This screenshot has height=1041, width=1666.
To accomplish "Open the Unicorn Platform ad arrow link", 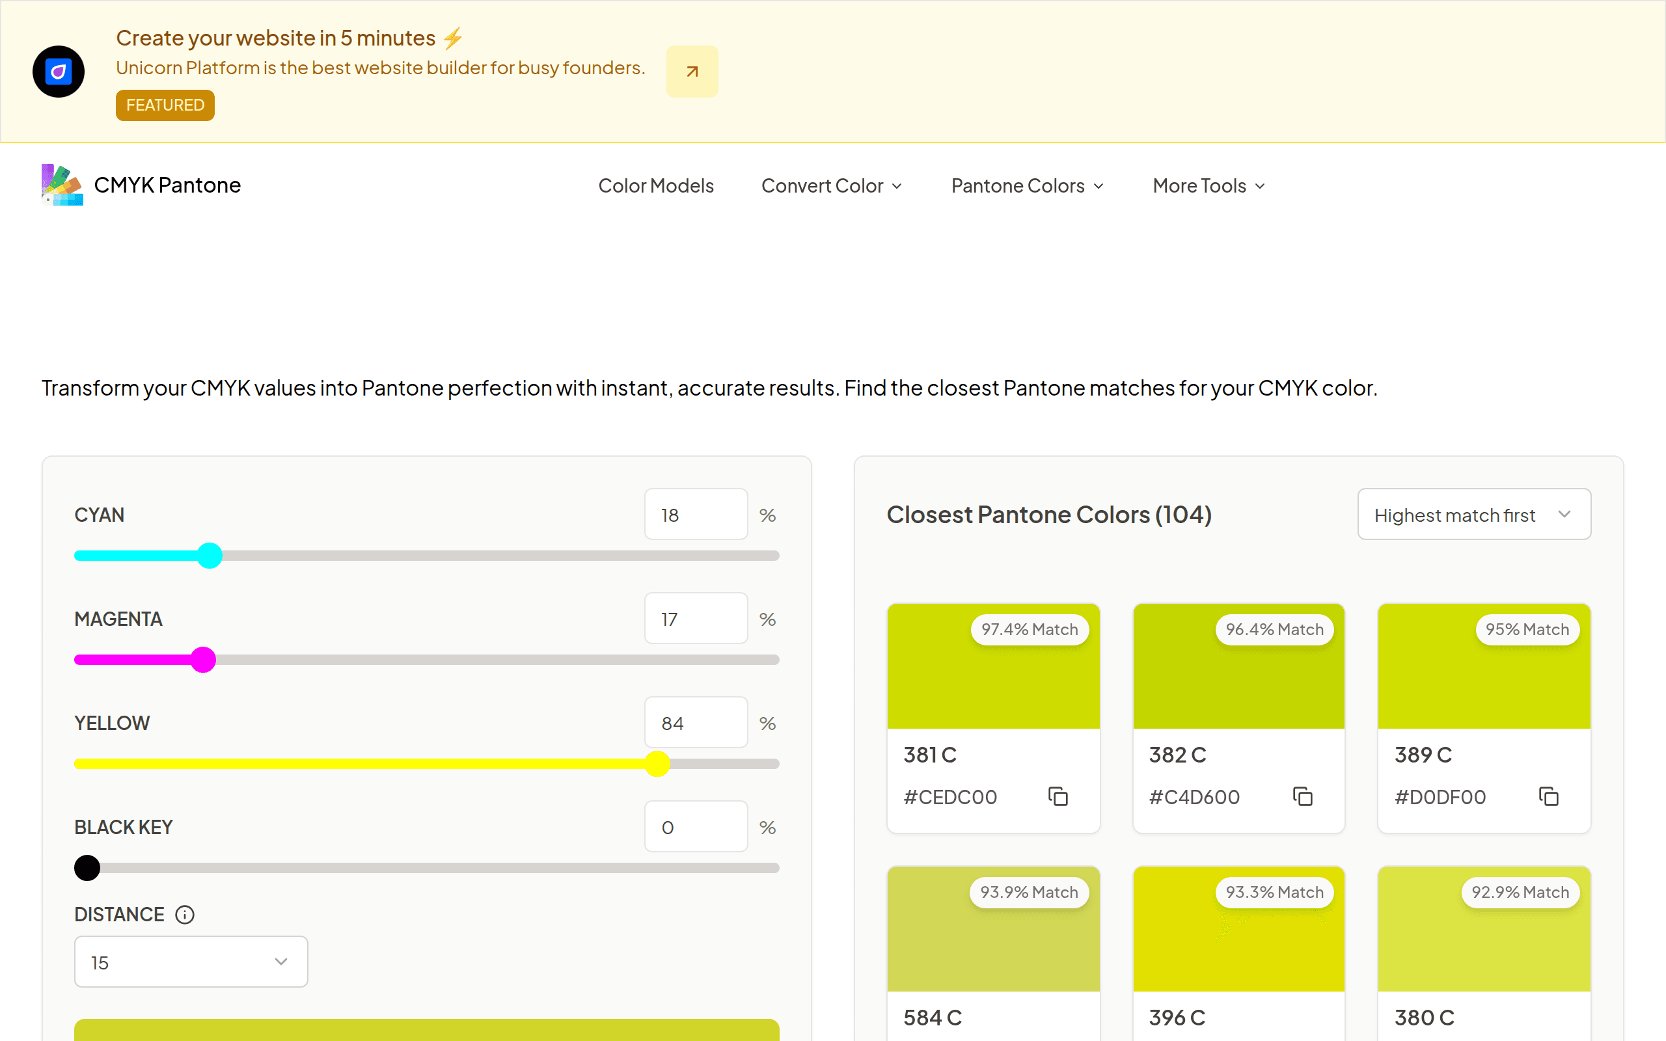I will (692, 72).
